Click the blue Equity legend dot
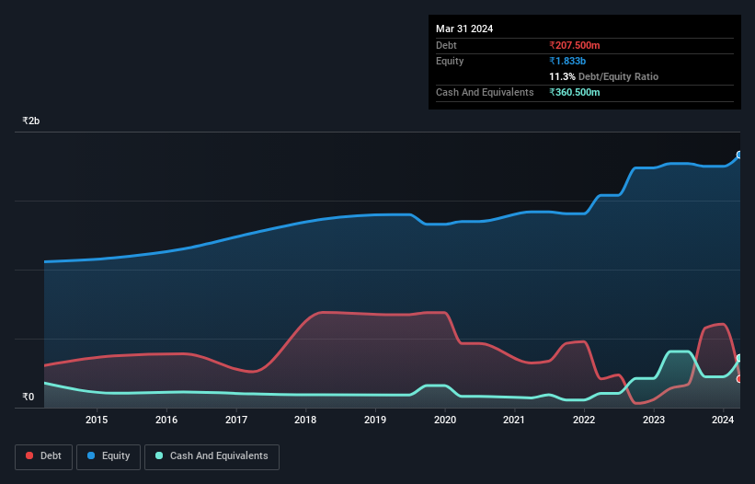 pyautogui.click(x=91, y=455)
